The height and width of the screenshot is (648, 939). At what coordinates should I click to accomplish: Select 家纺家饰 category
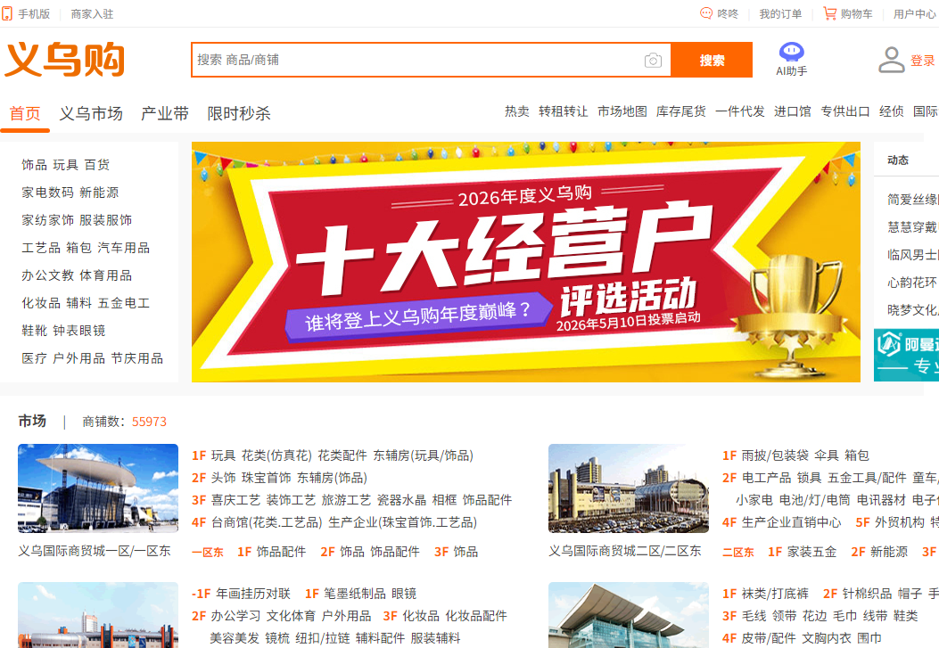(47, 219)
